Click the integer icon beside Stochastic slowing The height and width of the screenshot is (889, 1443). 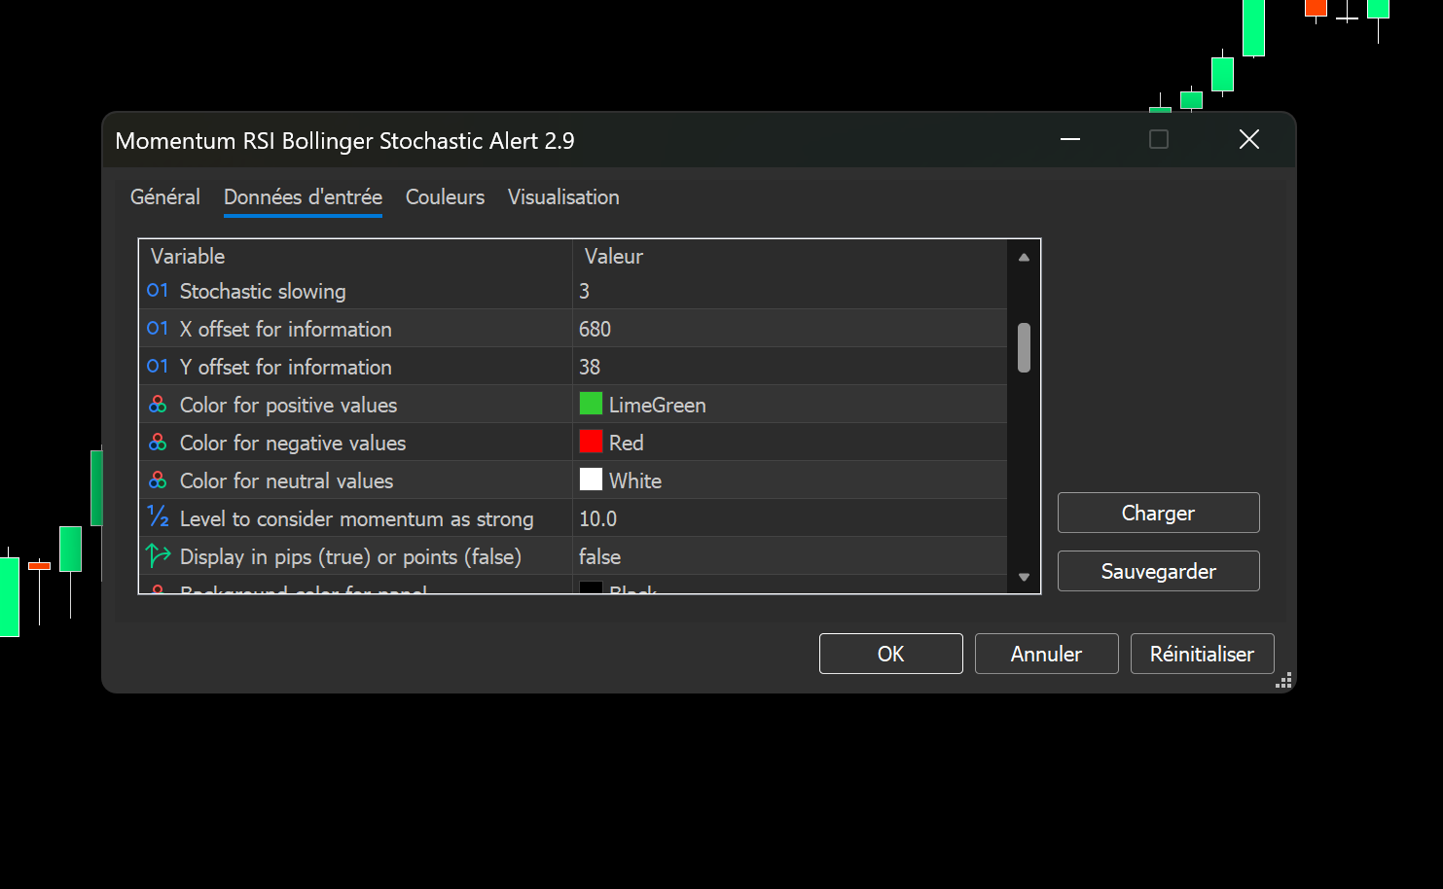tap(158, 291)
